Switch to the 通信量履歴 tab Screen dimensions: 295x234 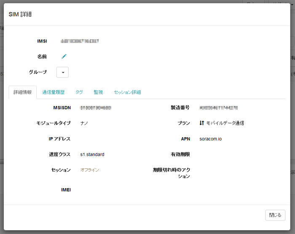[54, 92]
